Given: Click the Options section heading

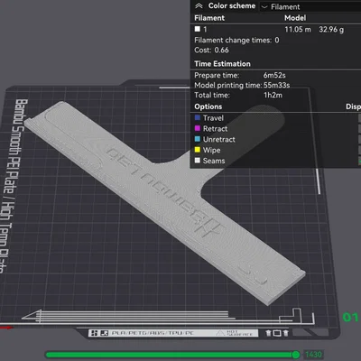Looking at the screenshot, I should tap(208, 106).
